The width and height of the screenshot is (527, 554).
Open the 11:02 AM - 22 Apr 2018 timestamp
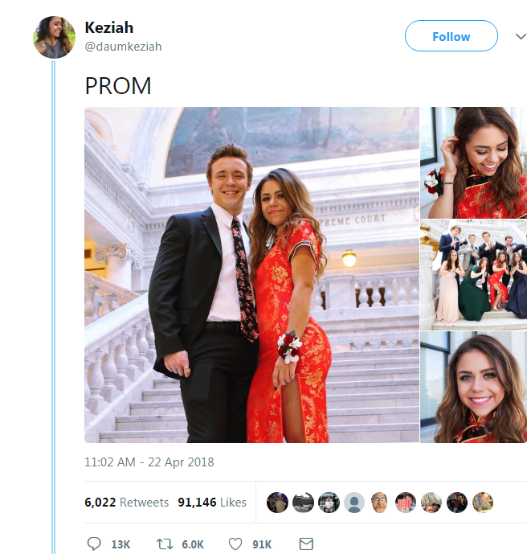point(149,462)
